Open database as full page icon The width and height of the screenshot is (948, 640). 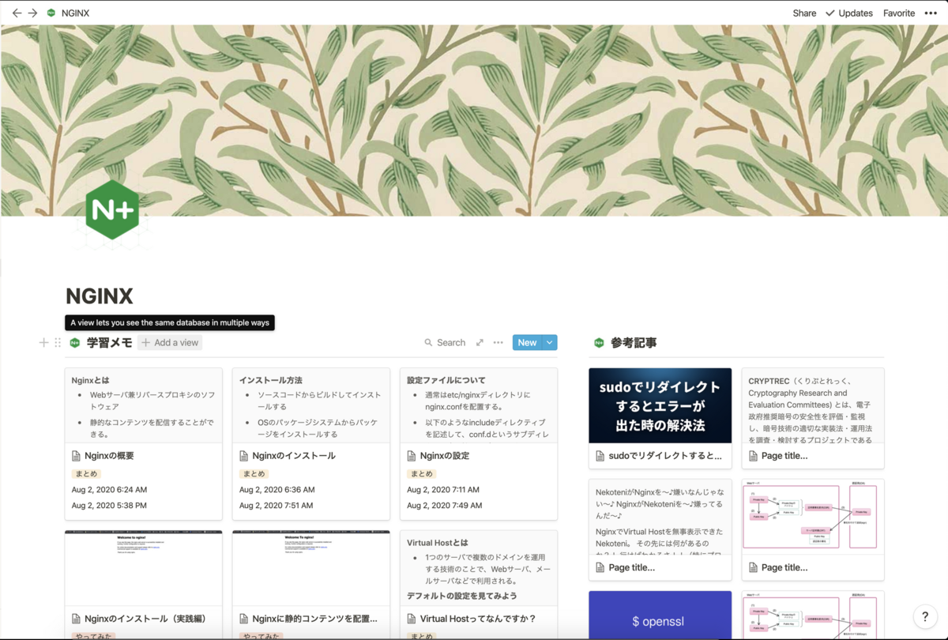pos(480,342)
